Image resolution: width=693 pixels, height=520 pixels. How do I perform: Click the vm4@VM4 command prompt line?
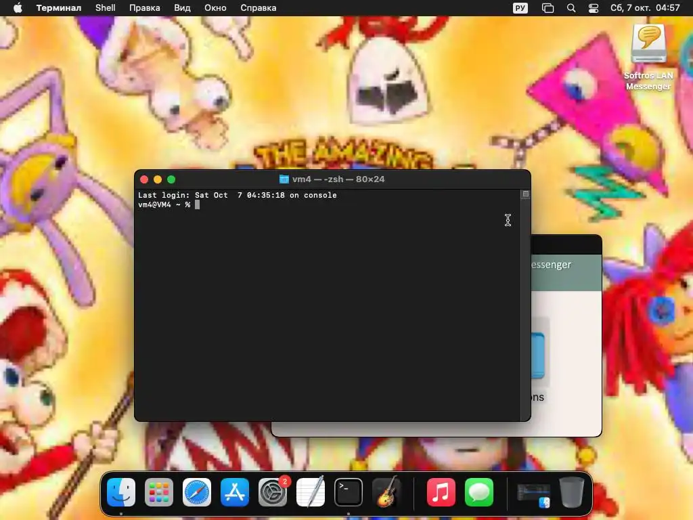click(169, 204)
